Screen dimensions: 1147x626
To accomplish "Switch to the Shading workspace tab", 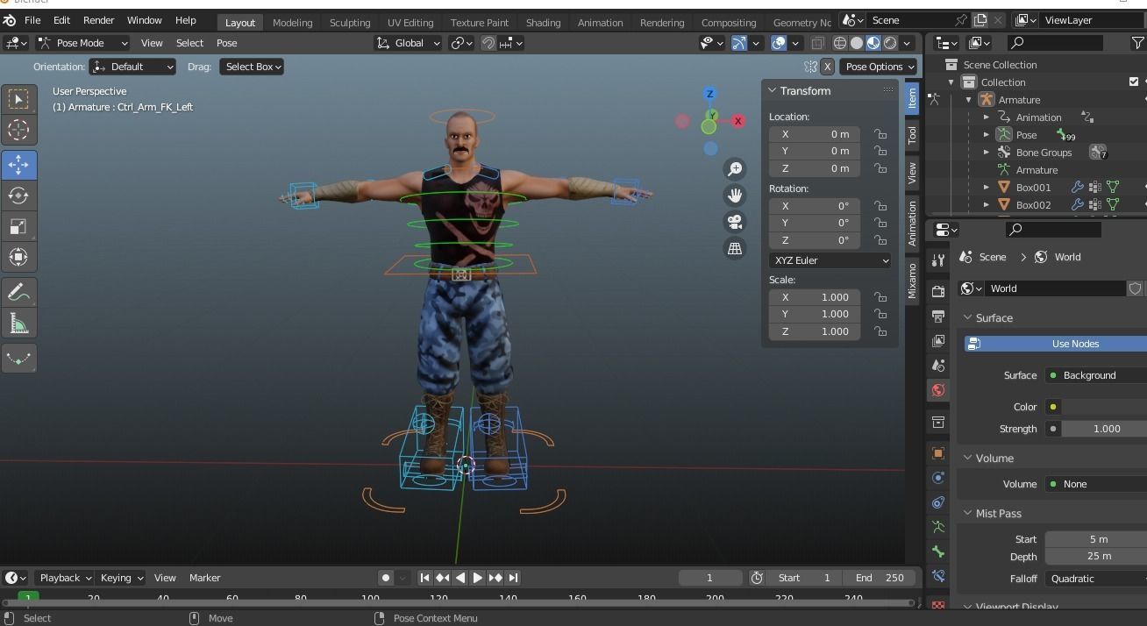I will (543, 23).
